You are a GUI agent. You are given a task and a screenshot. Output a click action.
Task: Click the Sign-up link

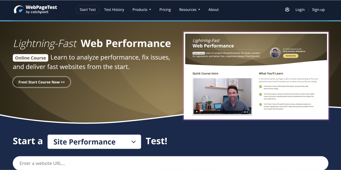[318, 9]
